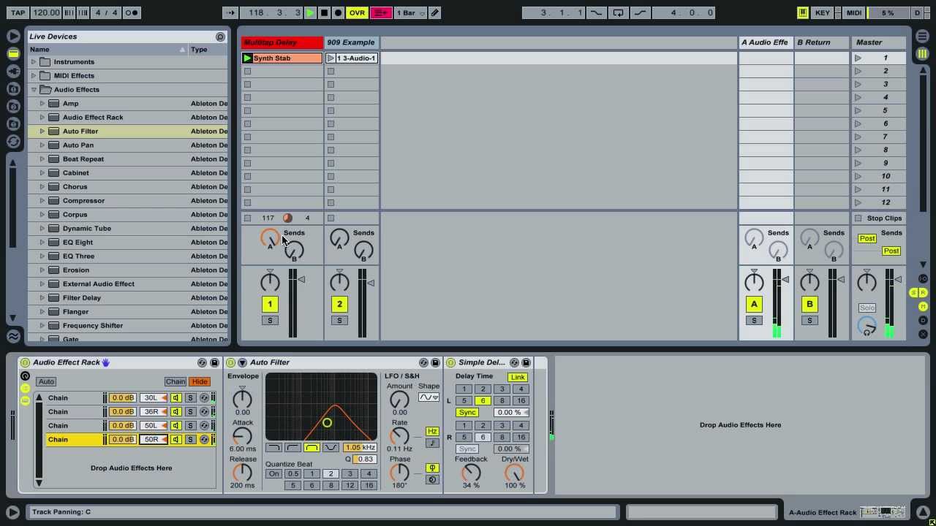Toggle track 2 activator button
936x526 pixels.
(x=339, y=305)
